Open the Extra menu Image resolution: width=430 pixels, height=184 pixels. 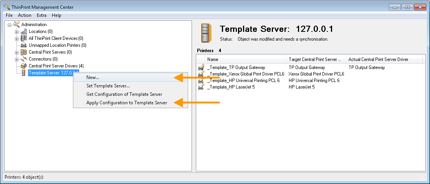(x=42, y=15)
